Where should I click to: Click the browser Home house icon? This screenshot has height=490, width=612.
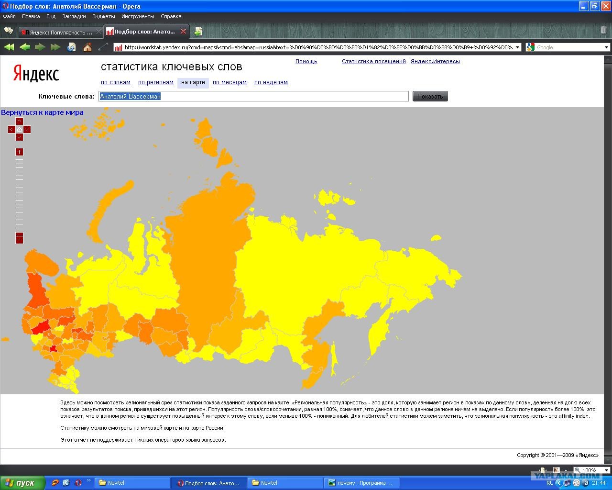point(87,47)
